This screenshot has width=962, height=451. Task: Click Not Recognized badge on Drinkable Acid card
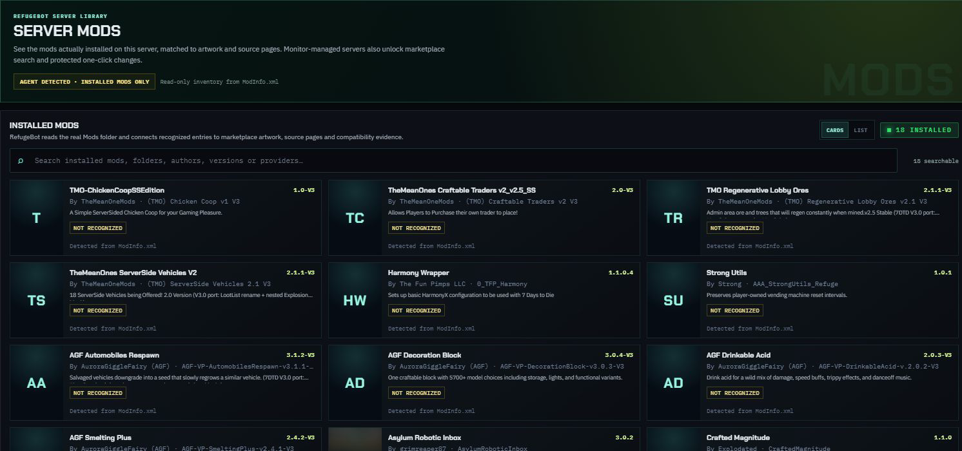point(734,393)
